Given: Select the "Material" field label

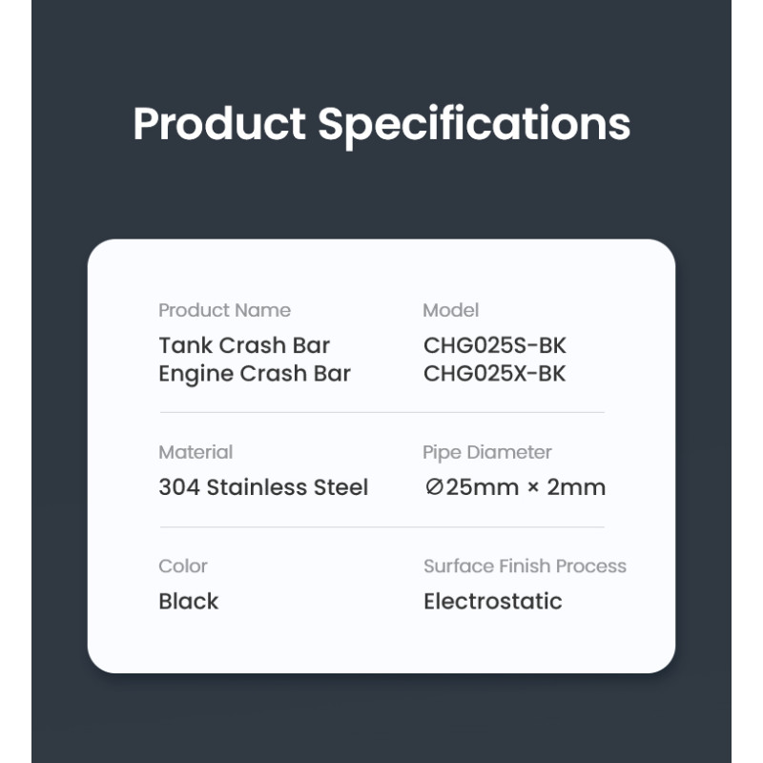Looking at the screenshot, I should point(196,452).
